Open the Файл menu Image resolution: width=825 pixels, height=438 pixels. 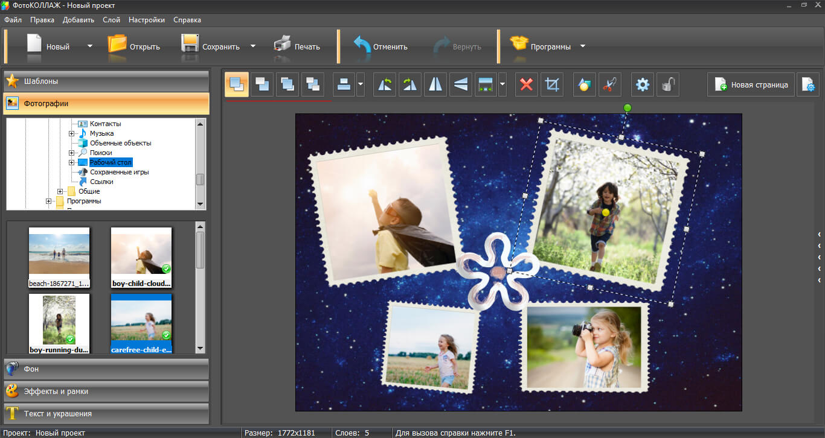[x=13, y=20]
